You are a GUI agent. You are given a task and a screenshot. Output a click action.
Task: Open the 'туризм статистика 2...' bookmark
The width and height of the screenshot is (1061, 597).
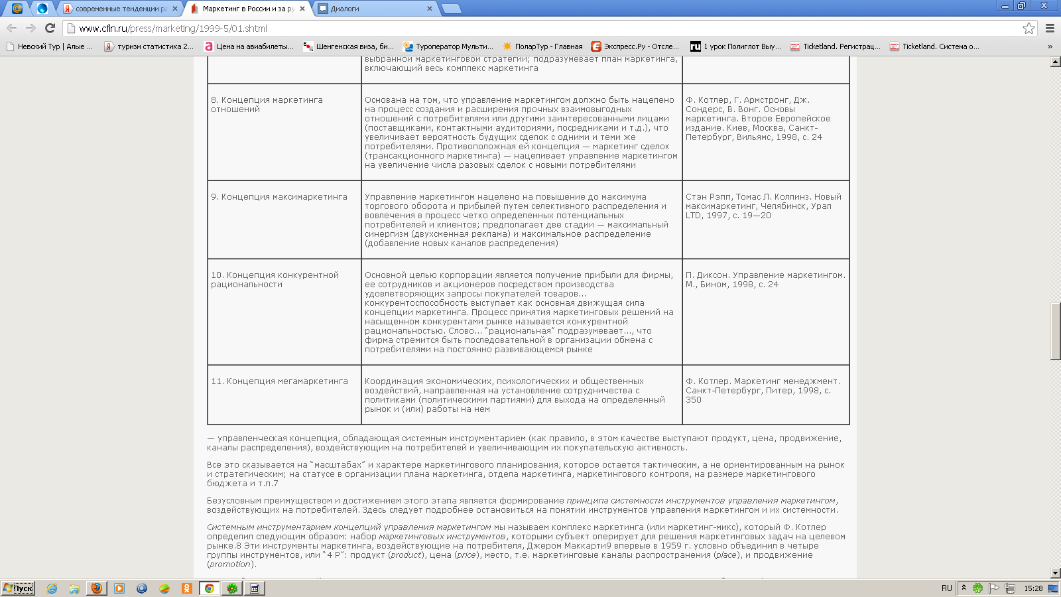click(149, 46)
